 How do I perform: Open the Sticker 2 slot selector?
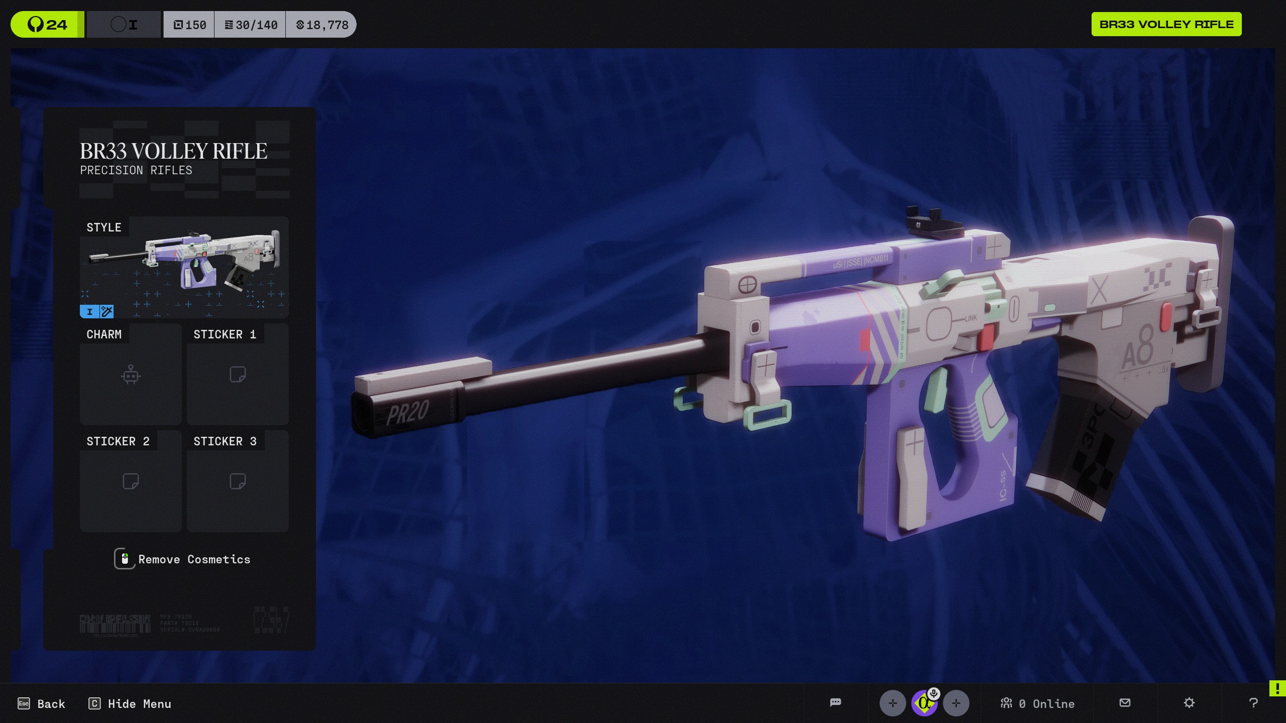(x=131, y=480)
